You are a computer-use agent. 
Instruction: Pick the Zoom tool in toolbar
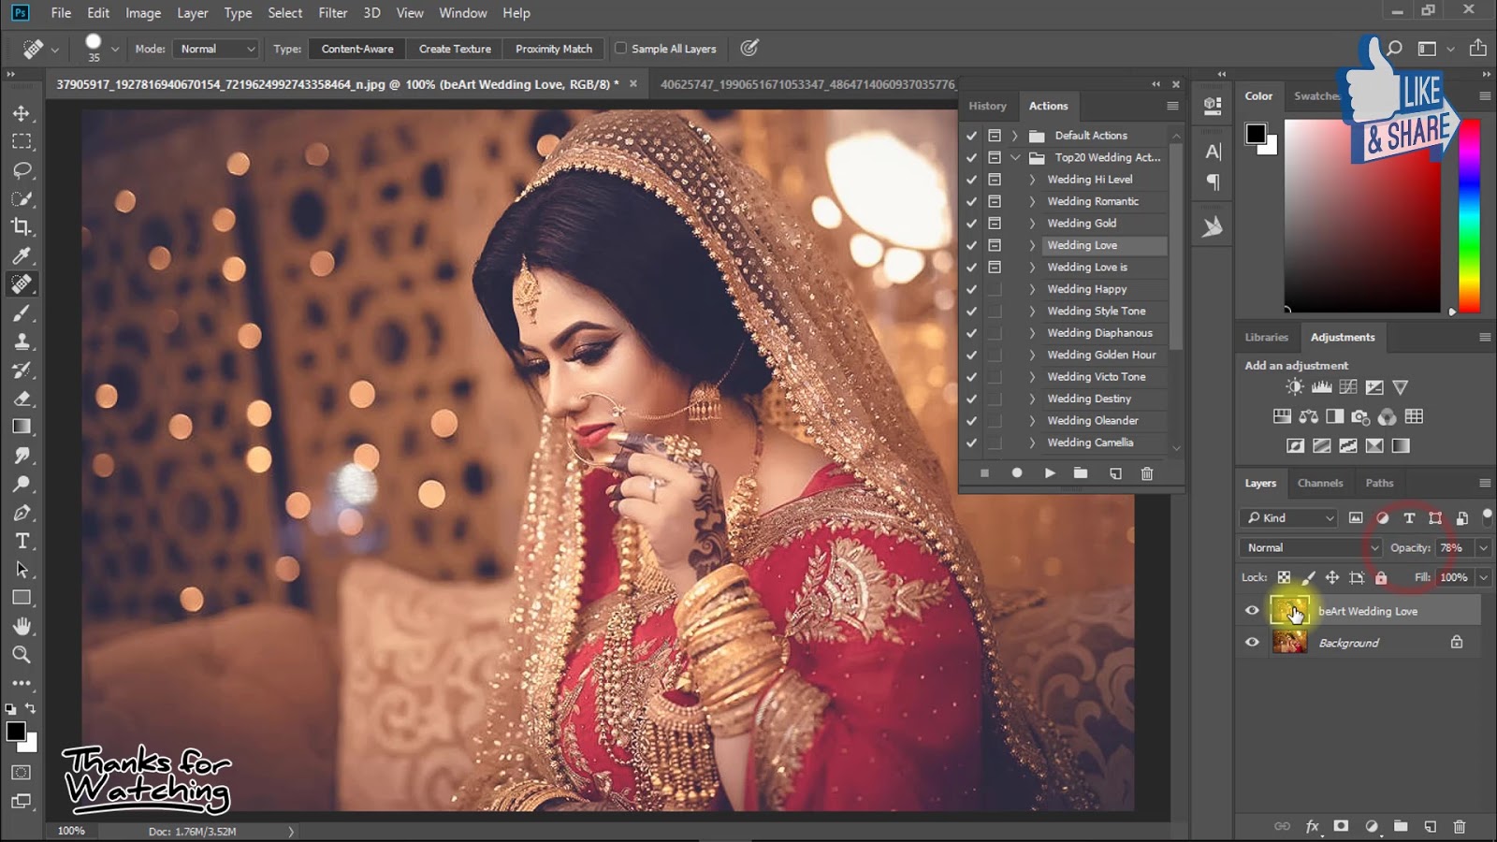click(21, 655)
